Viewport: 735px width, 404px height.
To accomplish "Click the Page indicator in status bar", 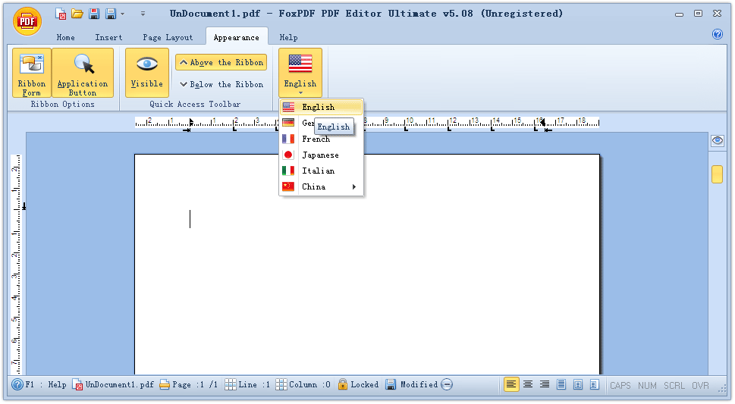I will coord(188,385).
